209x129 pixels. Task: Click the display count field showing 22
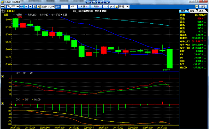[x=64, y=7]
